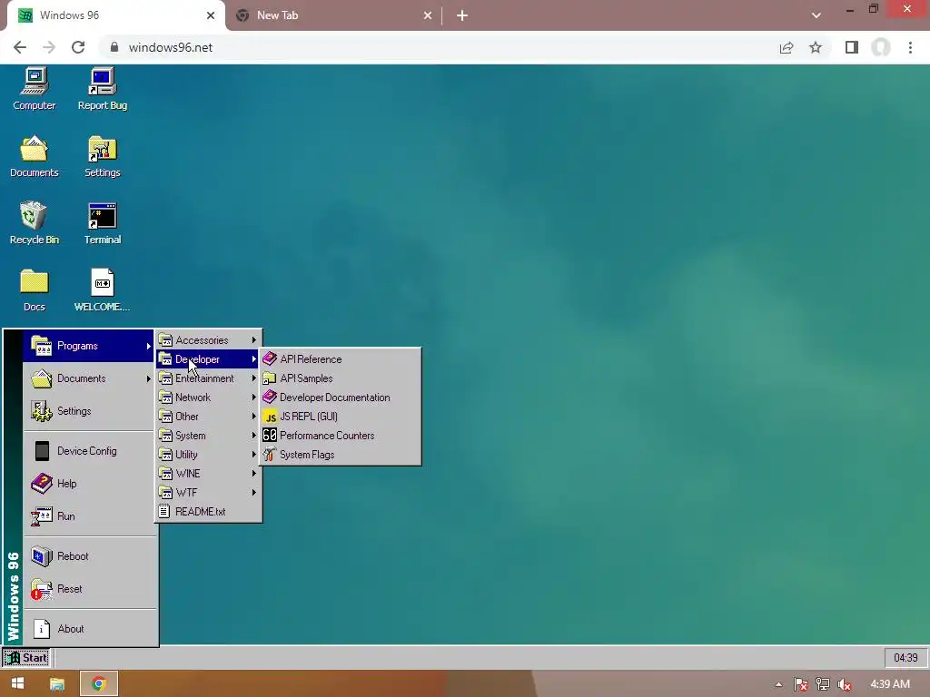The width and height of the screenshot is (930, 697).
Task: Open a new Chrome tab
Action: point(462,15)
